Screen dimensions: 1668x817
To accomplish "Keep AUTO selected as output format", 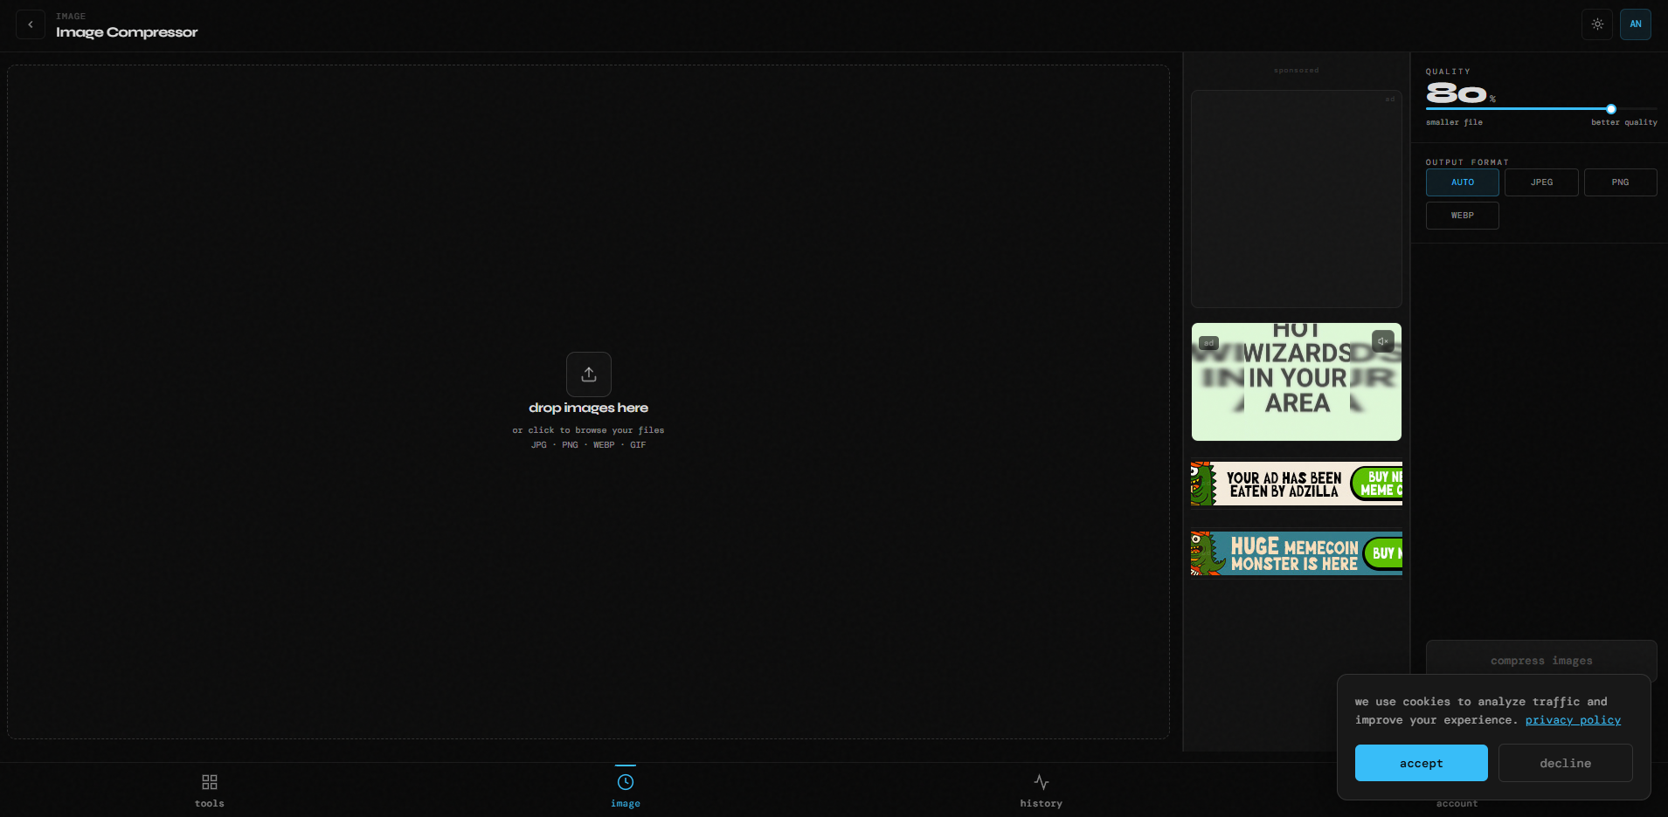I will tap(1462, 182).
